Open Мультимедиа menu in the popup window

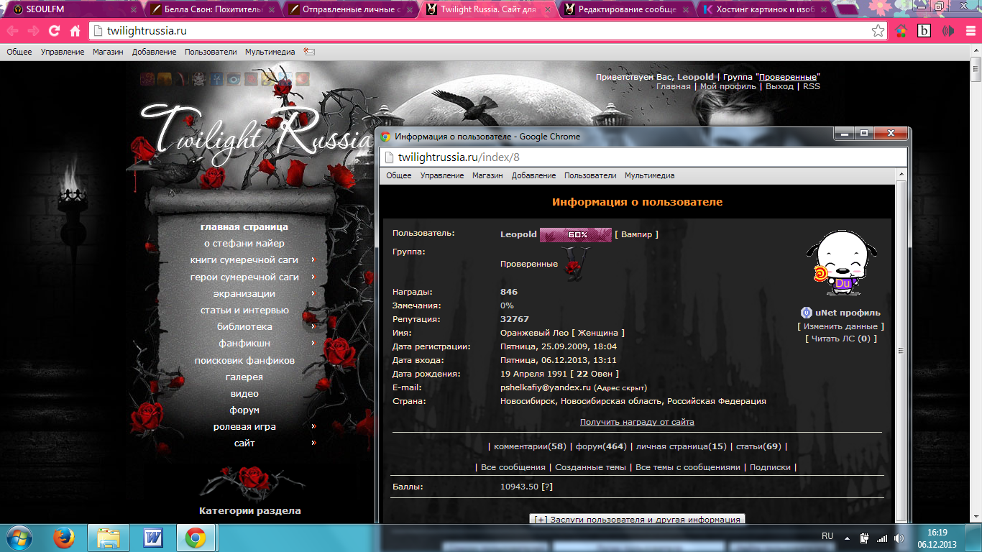649,175
